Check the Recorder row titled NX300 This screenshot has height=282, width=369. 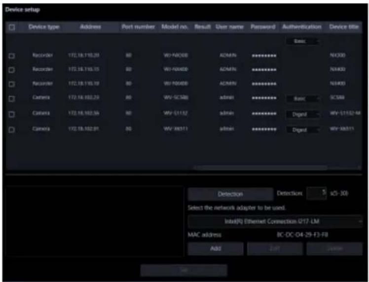point(11,56)
